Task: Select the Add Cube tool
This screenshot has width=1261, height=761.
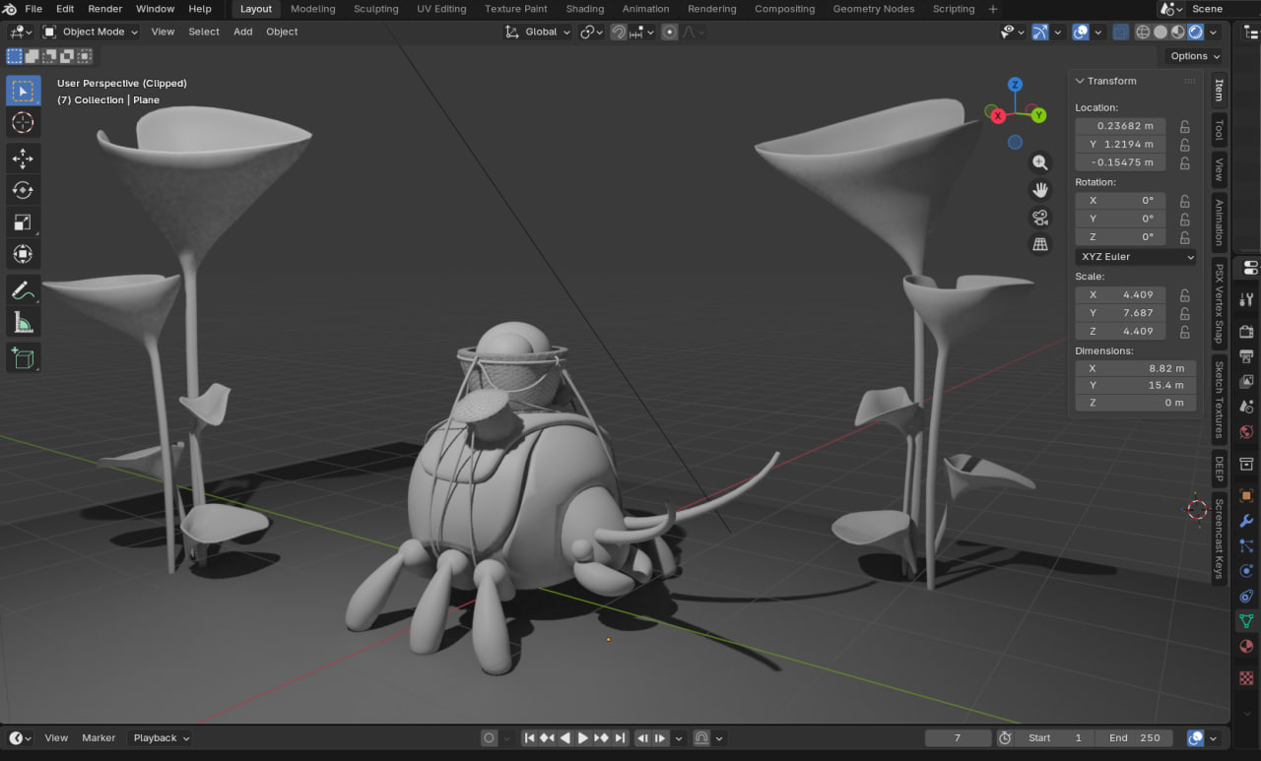Action: 24,357
